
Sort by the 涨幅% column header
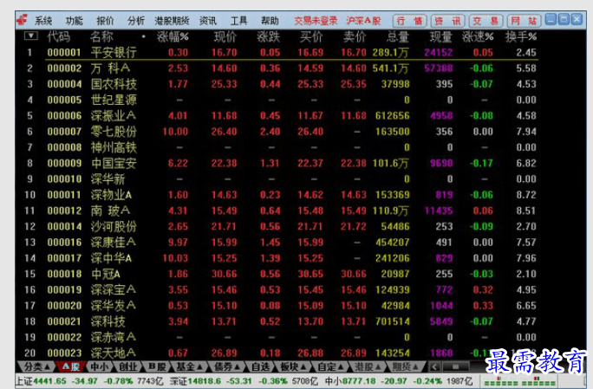[173, 36]
